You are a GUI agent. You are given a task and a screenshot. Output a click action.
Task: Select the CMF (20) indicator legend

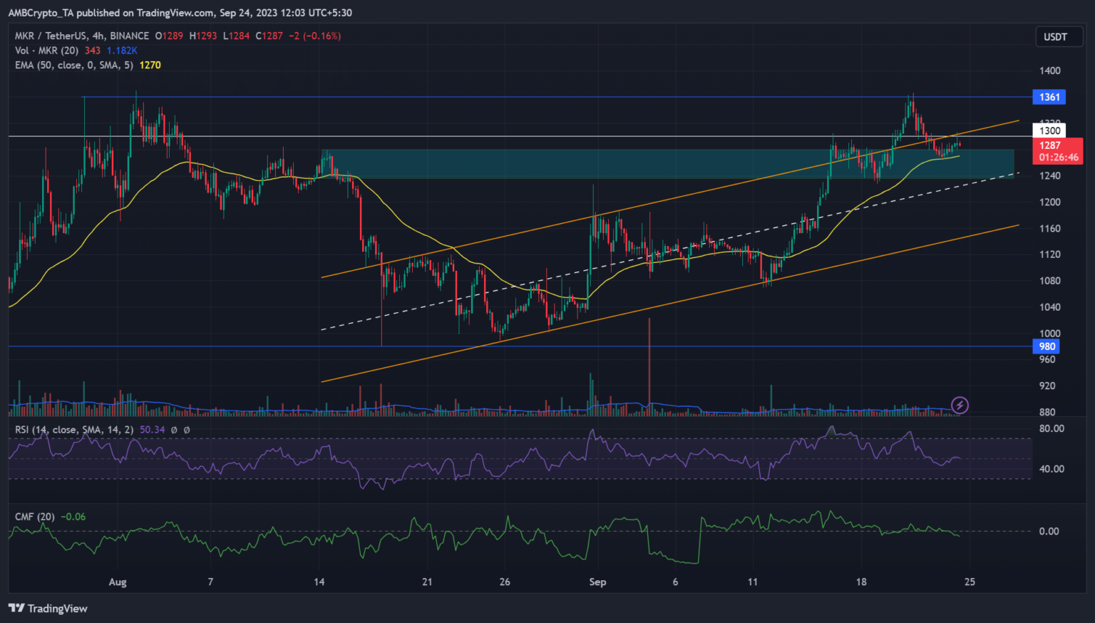coord(35,517)
